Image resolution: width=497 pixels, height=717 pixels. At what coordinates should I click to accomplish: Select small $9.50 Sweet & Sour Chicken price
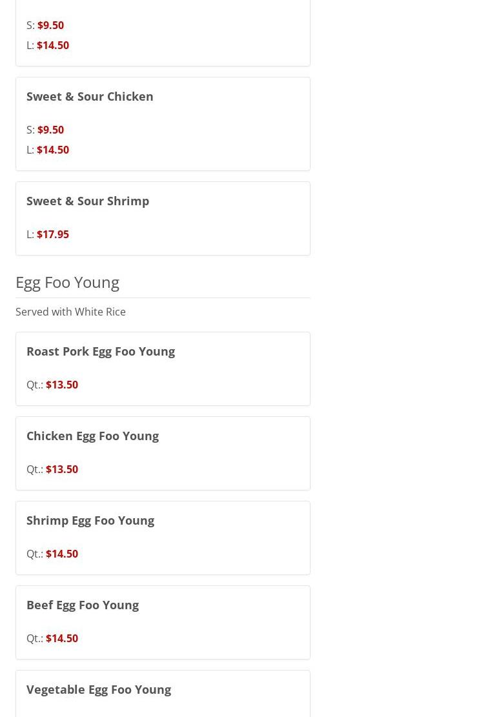[x=50, y=130]
